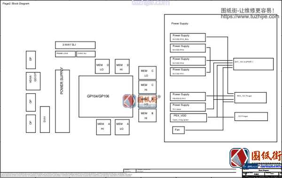Open the tuzhijie.com URL at top right
This screenshot has width=282, height=178.
pos(250,16)
